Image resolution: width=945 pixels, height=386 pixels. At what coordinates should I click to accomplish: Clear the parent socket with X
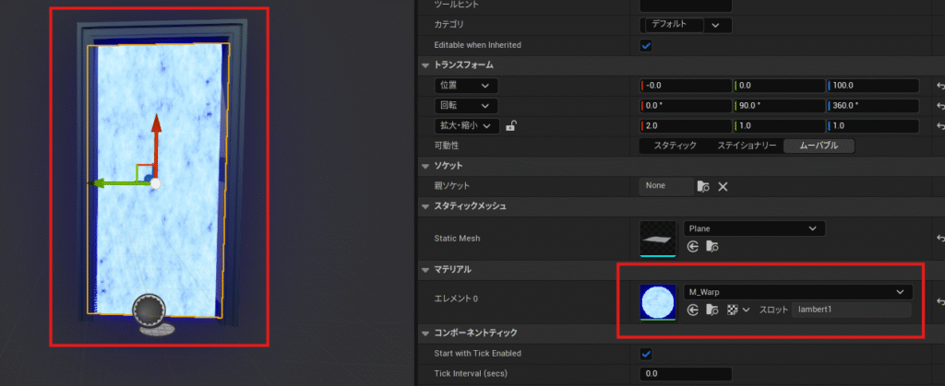(724, 186)
